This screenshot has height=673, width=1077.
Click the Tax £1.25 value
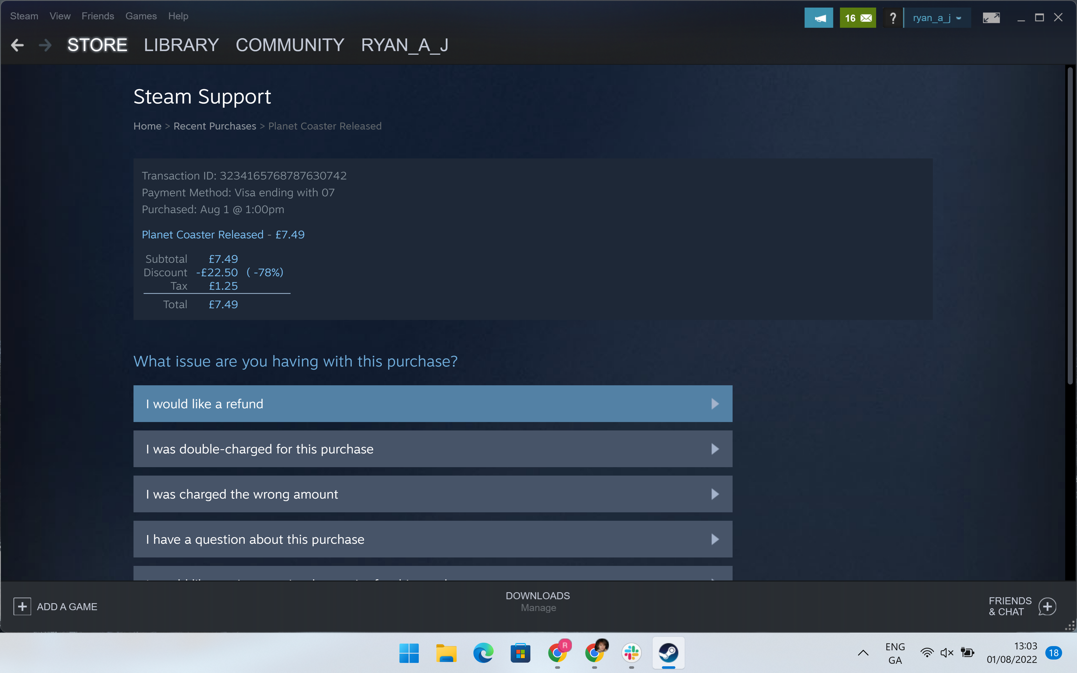coord(224,286)
